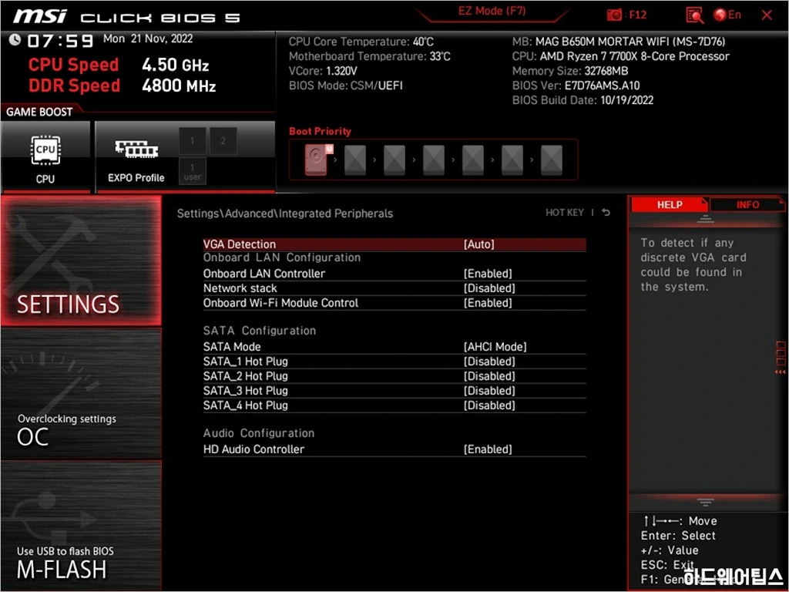Collapse the help panel top grip handle
The width and height of the screenshot is (789, 592).
point(706,219)
